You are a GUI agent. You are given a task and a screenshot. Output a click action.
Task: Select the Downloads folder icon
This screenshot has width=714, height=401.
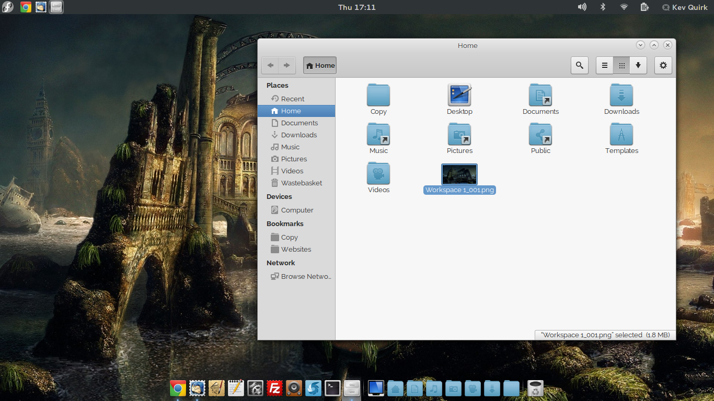point(621,96)
